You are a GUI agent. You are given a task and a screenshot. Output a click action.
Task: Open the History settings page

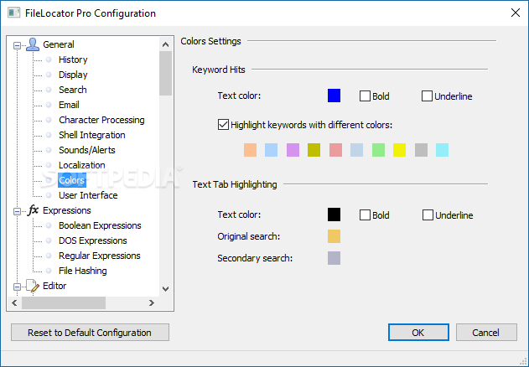pyautogui.click(x=73, y=59)
